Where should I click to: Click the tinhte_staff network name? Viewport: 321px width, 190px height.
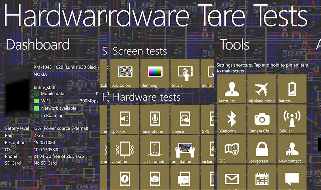[44, 87]
